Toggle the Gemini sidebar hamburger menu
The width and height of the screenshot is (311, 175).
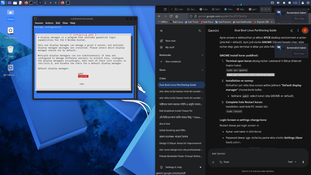[161, 31]
